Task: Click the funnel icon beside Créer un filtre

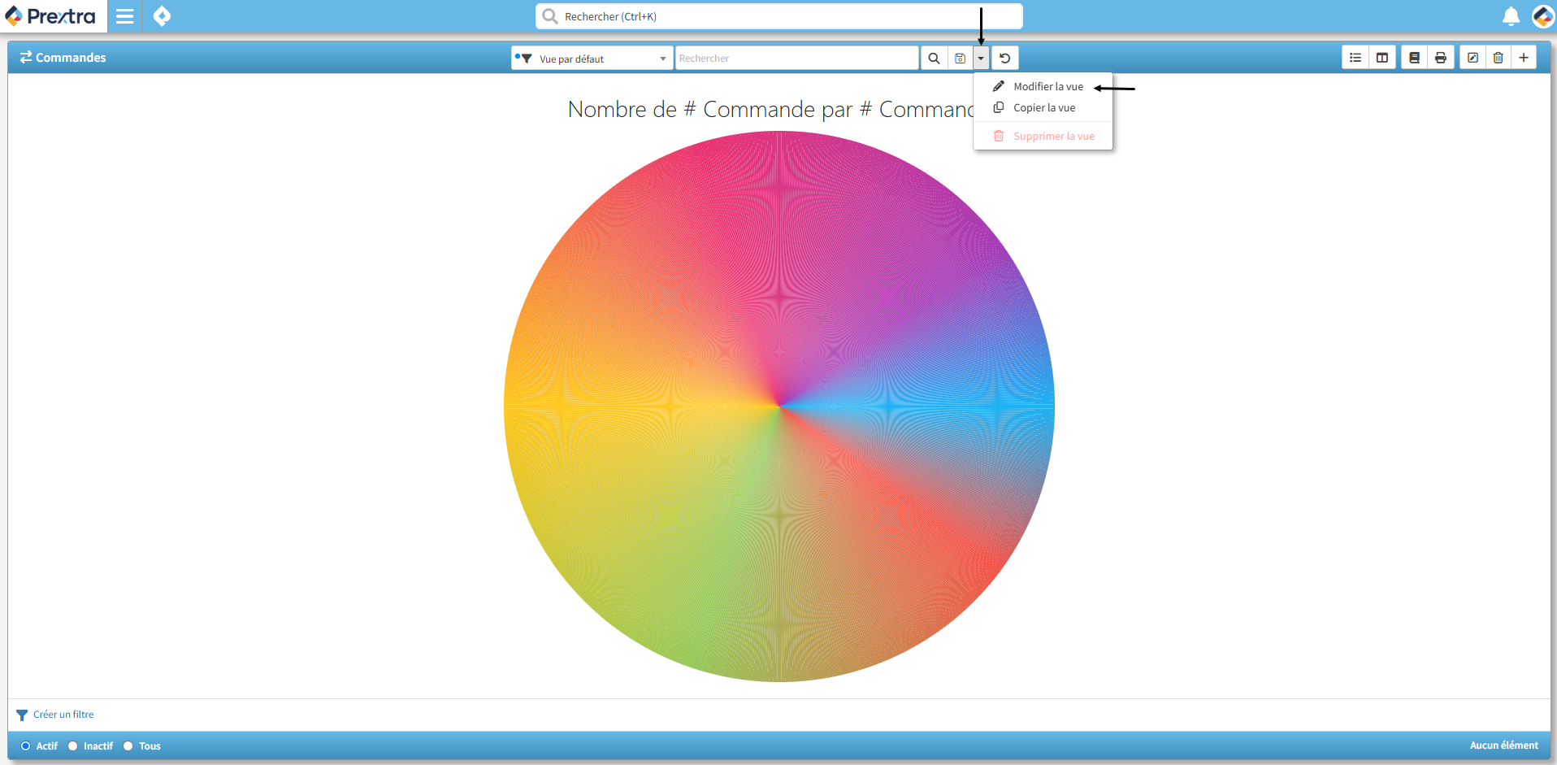Action: (x=22, y=715)
